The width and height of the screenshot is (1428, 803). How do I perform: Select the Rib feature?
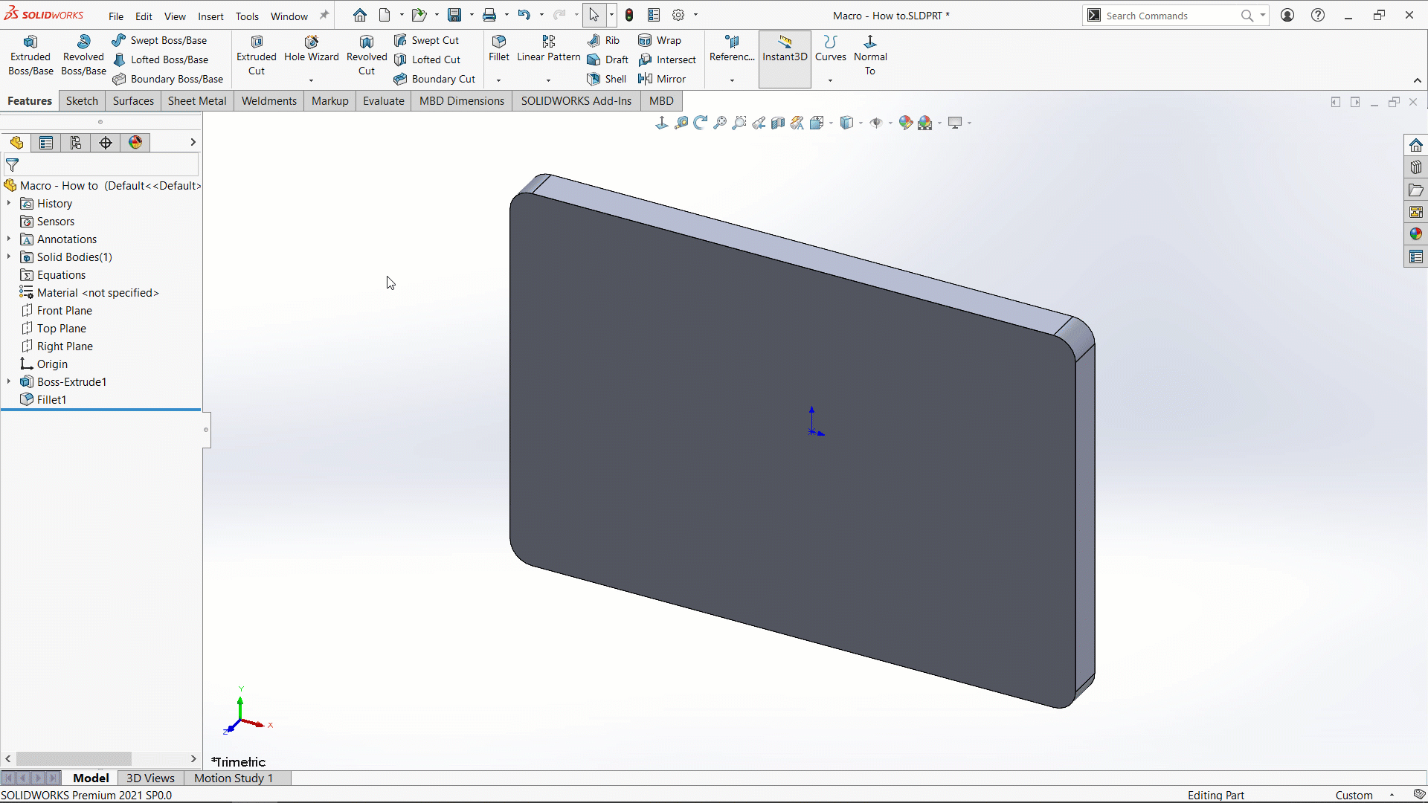[603, 40]
